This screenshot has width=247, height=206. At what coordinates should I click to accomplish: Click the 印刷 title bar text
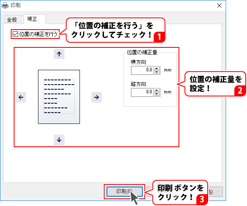point(16,5)
